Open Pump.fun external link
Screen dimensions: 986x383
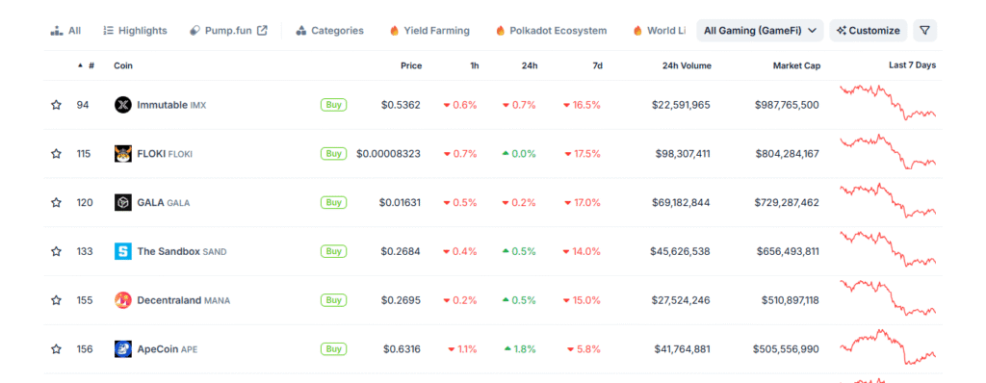(228, 30)
